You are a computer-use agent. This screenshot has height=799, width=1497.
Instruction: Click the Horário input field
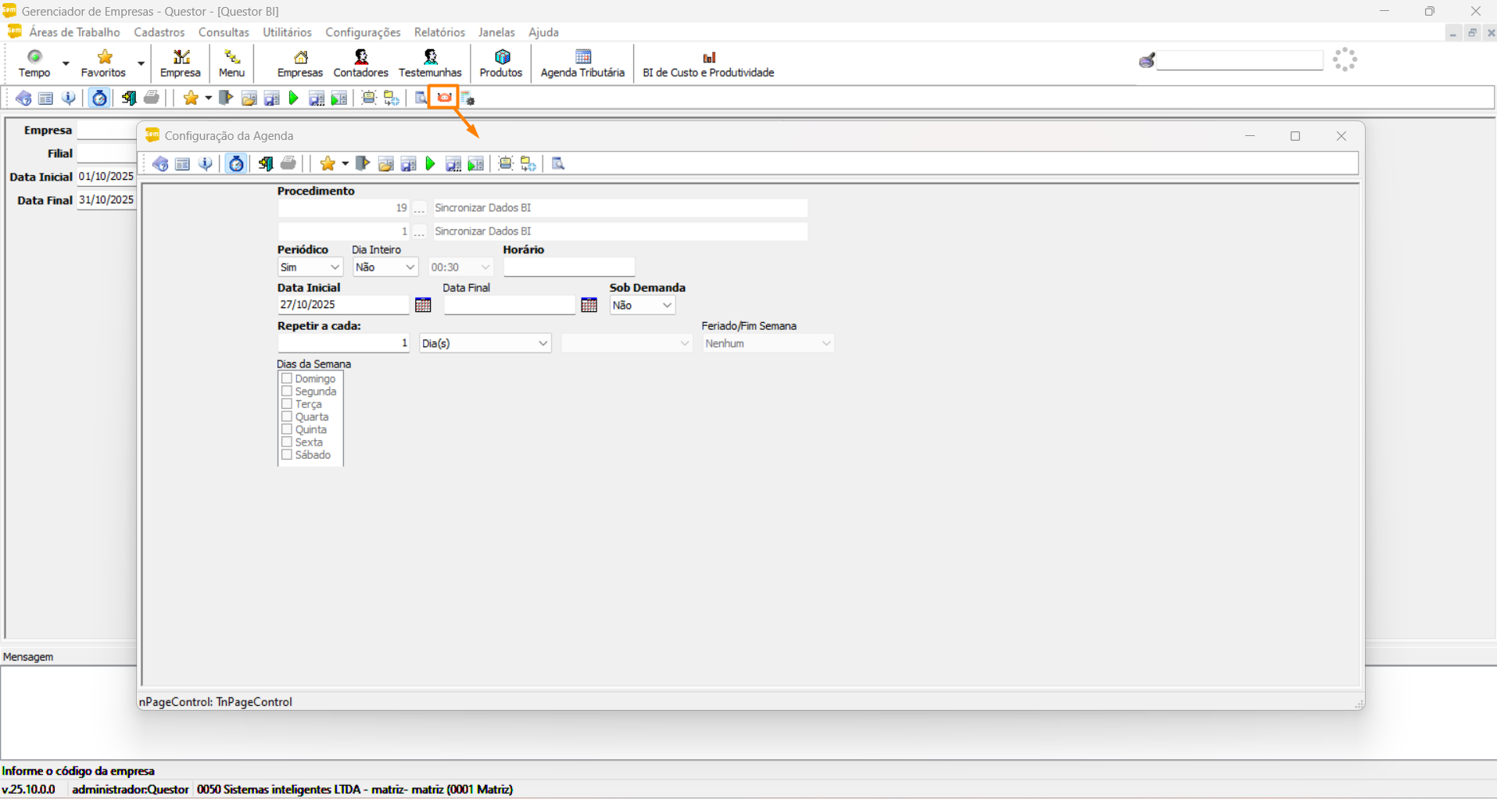[568, 267]
